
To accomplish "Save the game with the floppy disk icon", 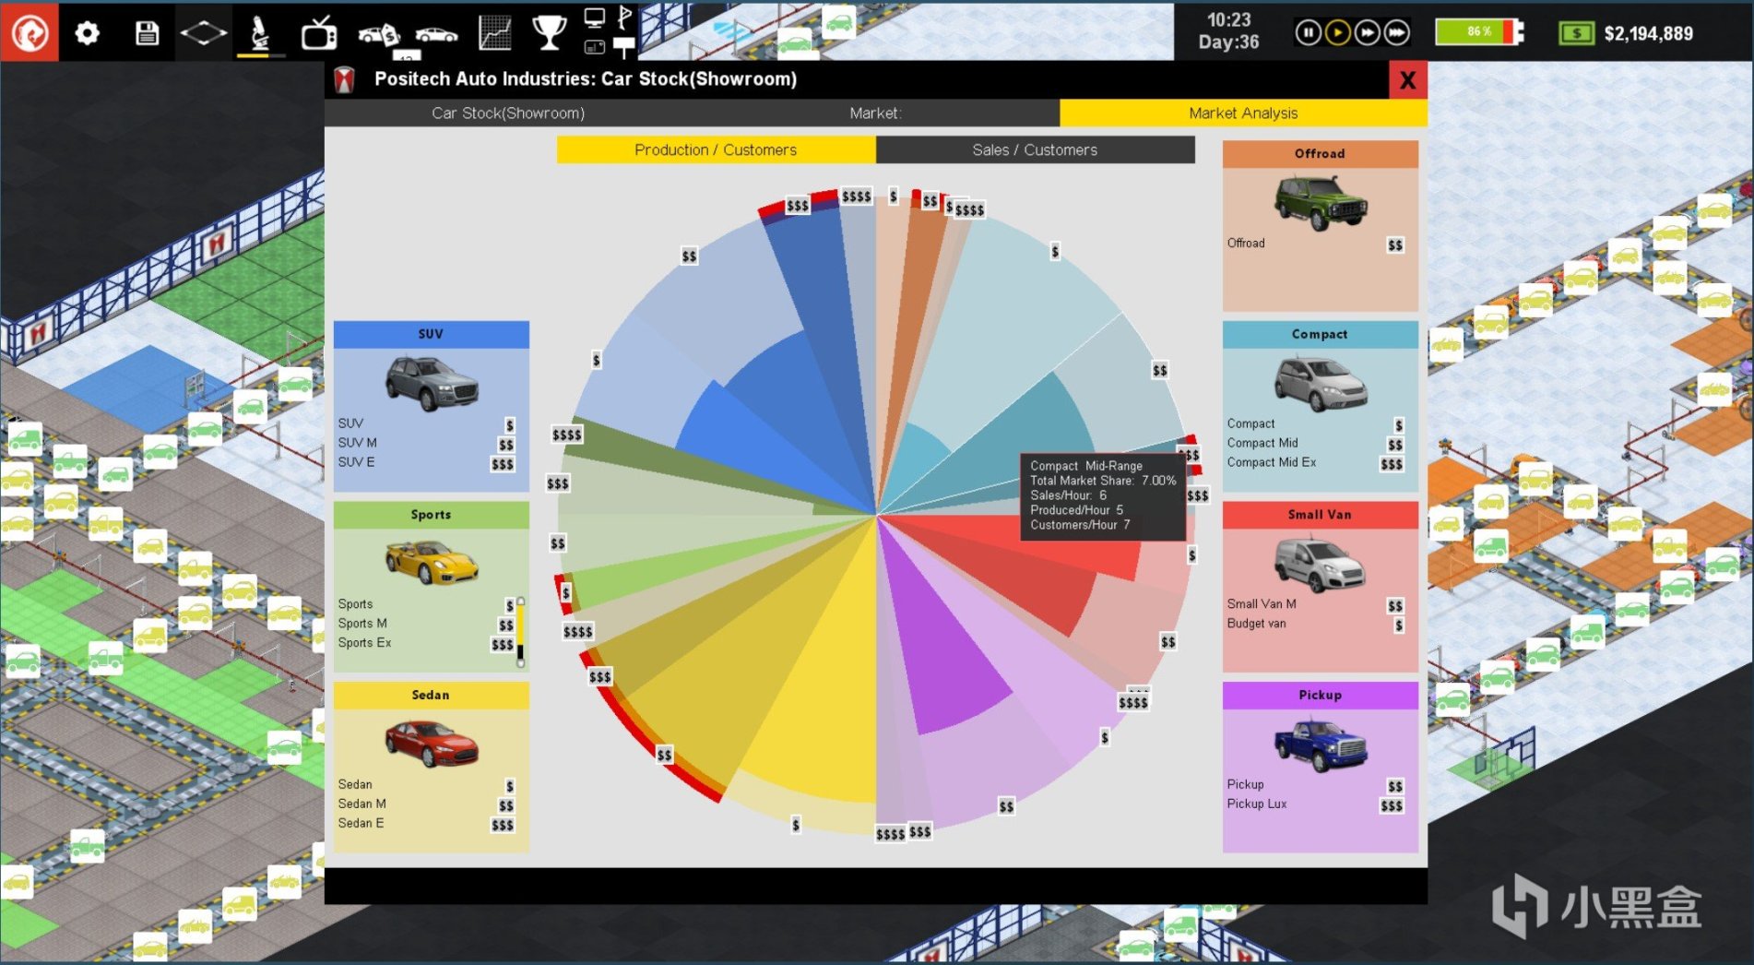I will (x=147, y=34).
